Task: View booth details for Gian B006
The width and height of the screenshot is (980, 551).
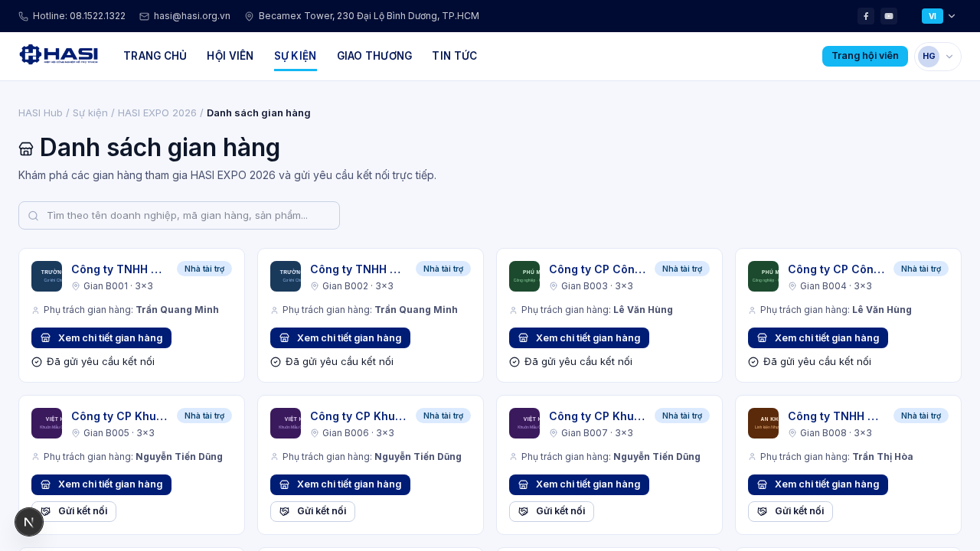Action: 340,484
